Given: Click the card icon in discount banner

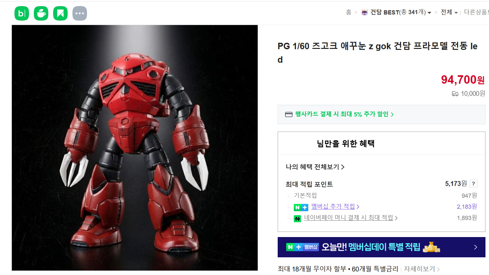Looking at the screenshot, I should click(x=289, y=115).
